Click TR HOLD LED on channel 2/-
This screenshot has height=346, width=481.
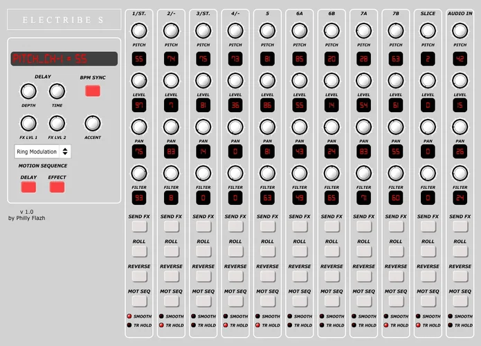161,325
